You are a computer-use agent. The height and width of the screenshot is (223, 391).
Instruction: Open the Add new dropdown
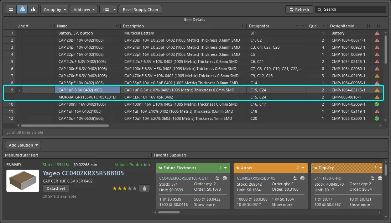tap(84, 10)
